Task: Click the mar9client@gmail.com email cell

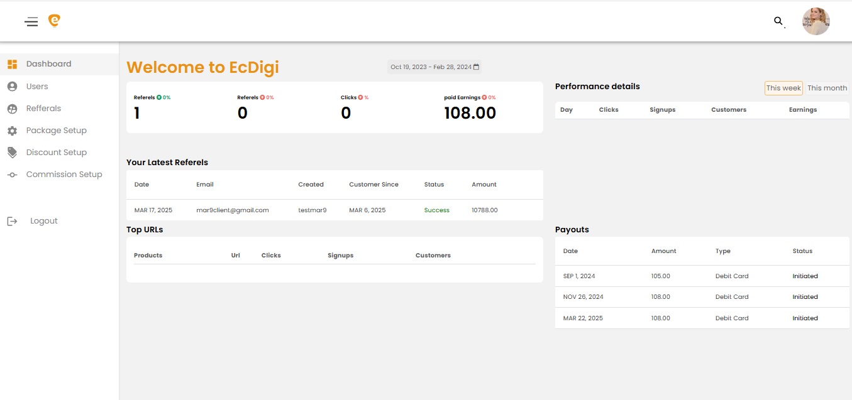Action: [233, 210]
